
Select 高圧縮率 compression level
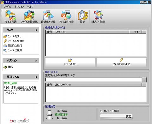pyautogui.click(x=62, y=111)
